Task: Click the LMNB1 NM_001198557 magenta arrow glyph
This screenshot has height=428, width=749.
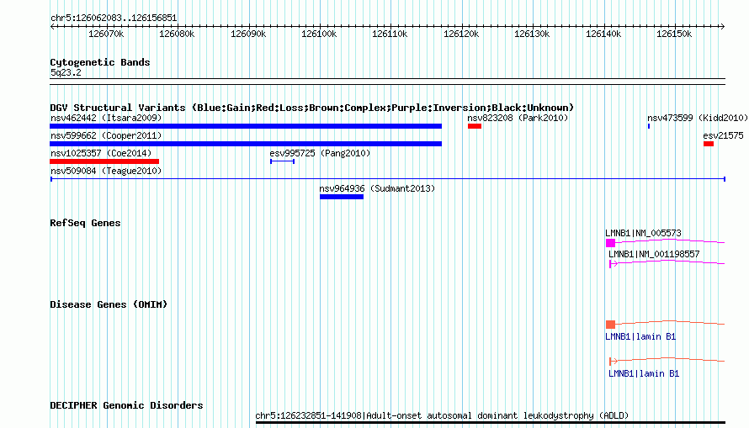Action: point(614,264)
